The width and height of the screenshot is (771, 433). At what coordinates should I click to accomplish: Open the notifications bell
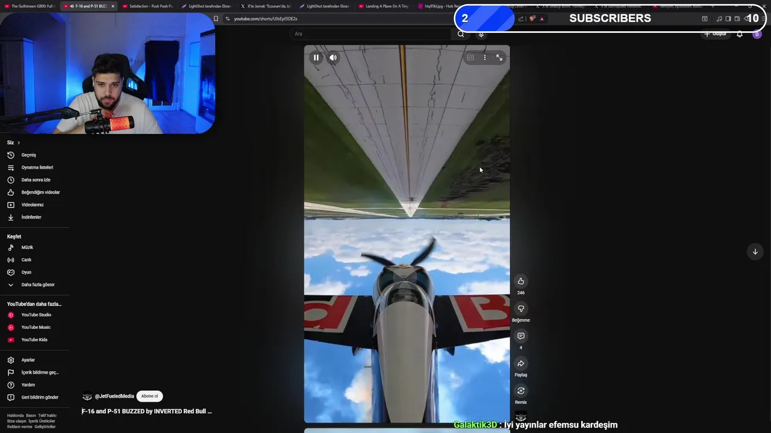coord(740,34)
